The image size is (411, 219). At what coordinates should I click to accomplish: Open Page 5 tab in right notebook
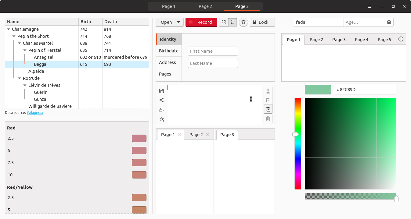pyautogui.click(x=384, y=40)
